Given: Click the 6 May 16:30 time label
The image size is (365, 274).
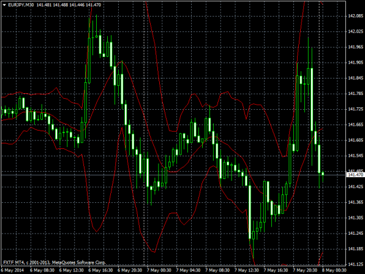Looking at the screenshot, I should (101, 270).
